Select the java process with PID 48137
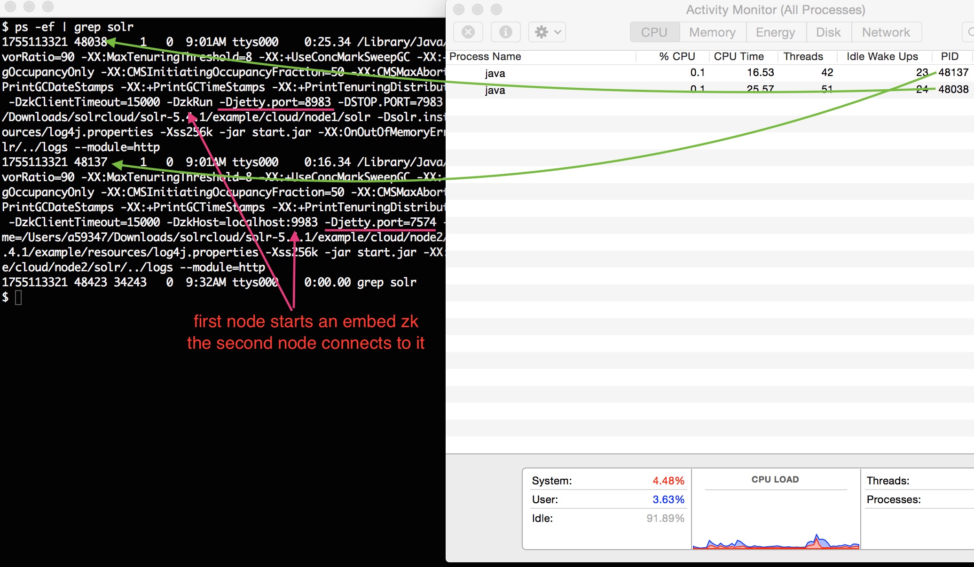Image resolution: width=974 pixels, height=567 pixels. 658,73
